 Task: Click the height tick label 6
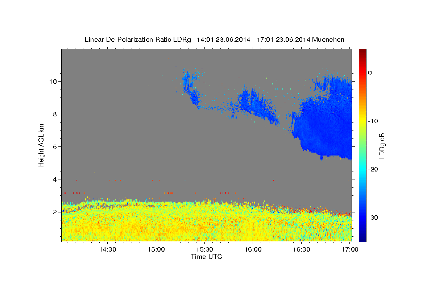pos(55,147)
